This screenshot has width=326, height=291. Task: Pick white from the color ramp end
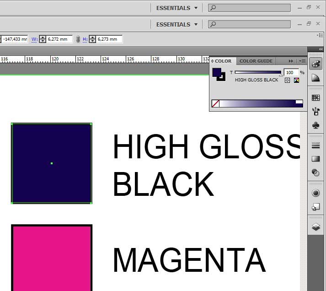[x=299, y=102]
